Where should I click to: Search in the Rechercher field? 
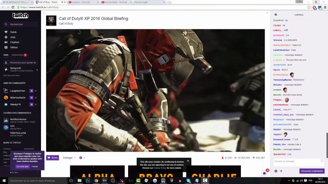20,25
